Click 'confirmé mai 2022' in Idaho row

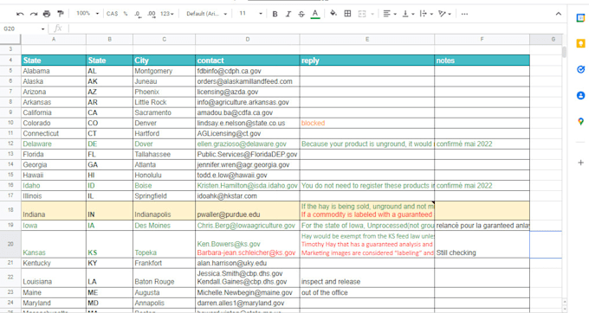click(x=482, y=186)
